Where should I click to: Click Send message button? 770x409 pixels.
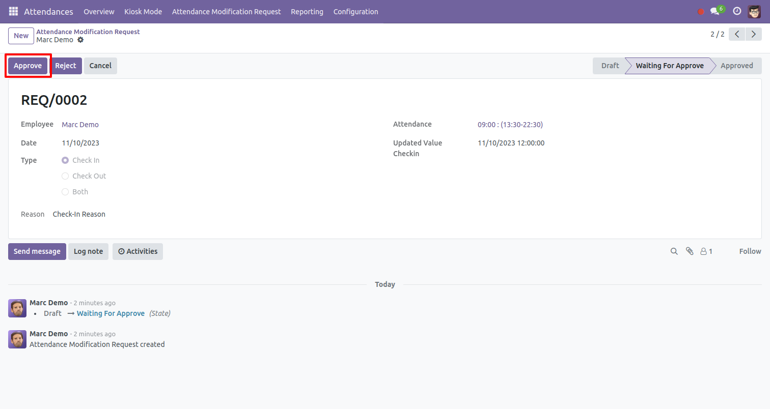(37, 251)
